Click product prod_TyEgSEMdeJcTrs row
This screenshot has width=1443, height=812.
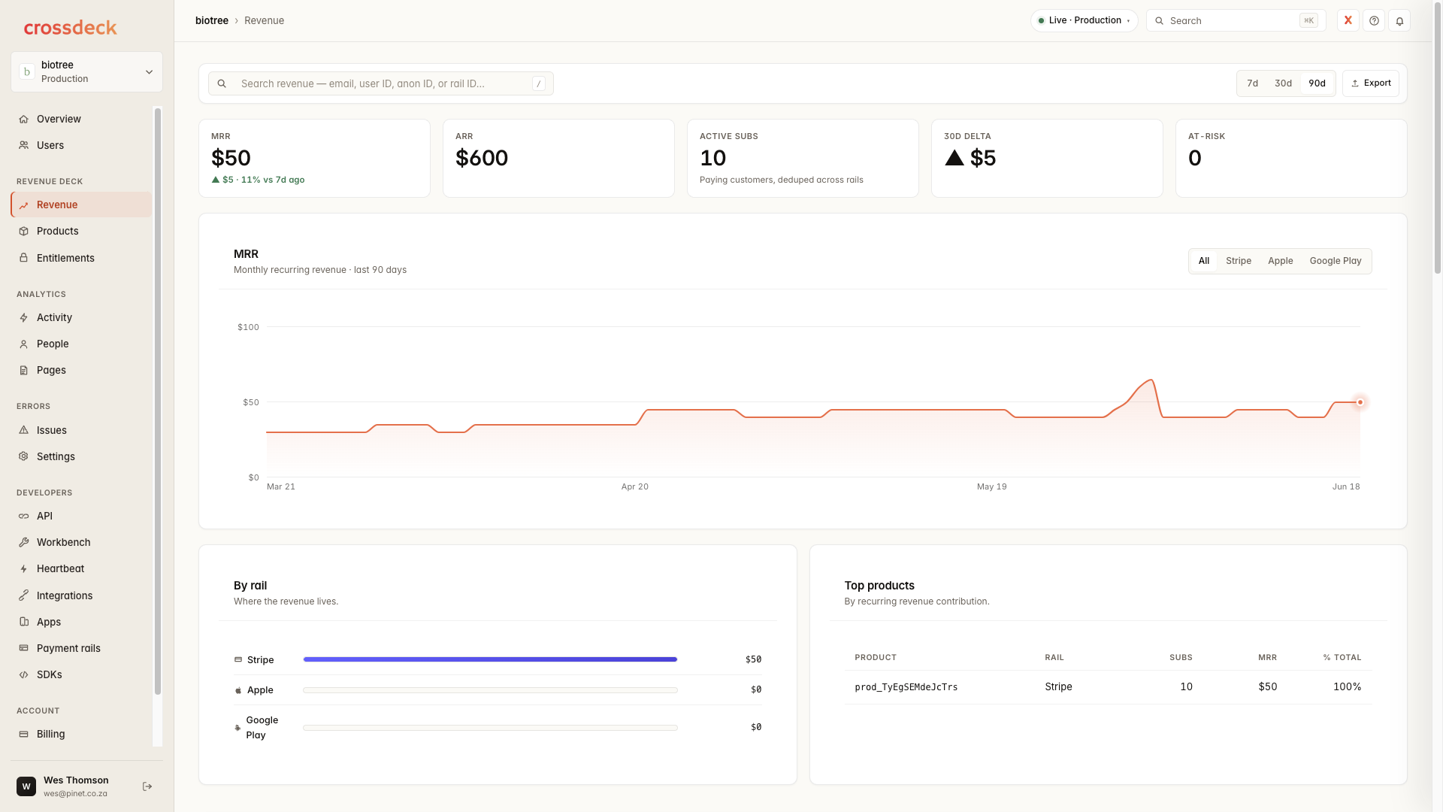coord(1108,687)
